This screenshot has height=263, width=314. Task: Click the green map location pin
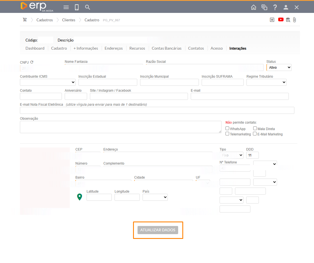80,197
